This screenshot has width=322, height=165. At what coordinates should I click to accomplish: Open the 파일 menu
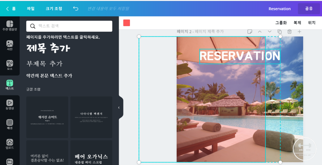tap(31, 8)
